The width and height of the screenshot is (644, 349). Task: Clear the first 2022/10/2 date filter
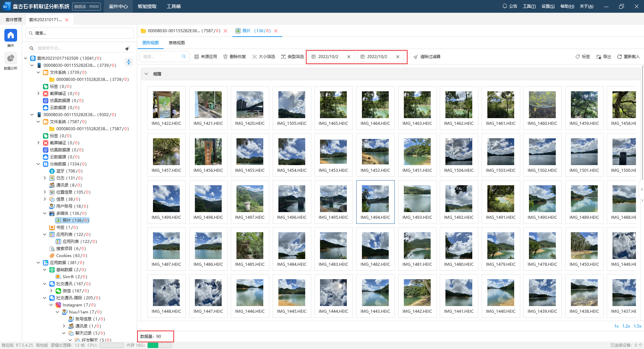[349, 57]
